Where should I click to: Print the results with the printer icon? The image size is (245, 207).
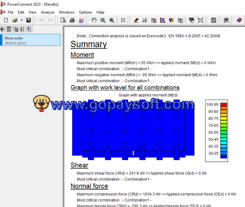click(72, 20)
